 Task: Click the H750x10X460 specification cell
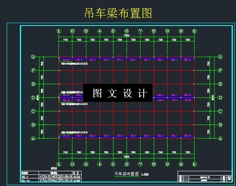pyautogui.click(x=56, y=180)
